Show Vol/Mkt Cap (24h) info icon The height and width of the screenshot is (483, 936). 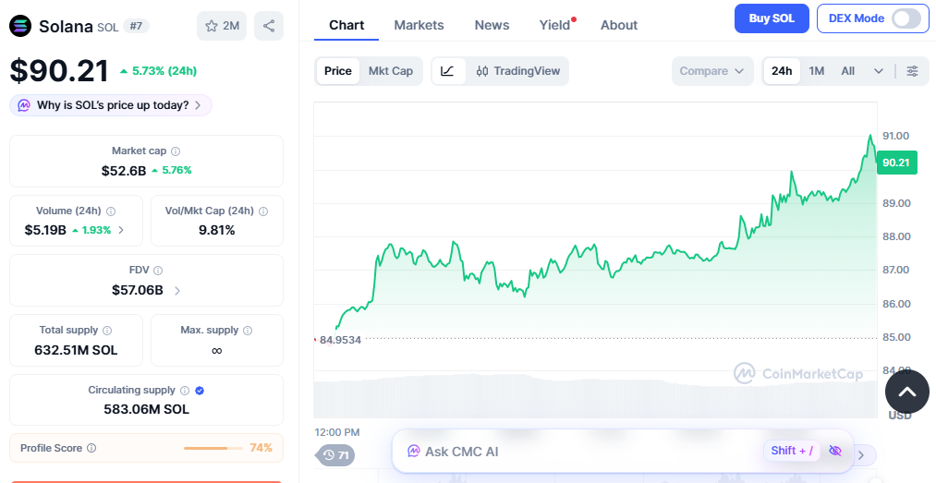[263, 211]
